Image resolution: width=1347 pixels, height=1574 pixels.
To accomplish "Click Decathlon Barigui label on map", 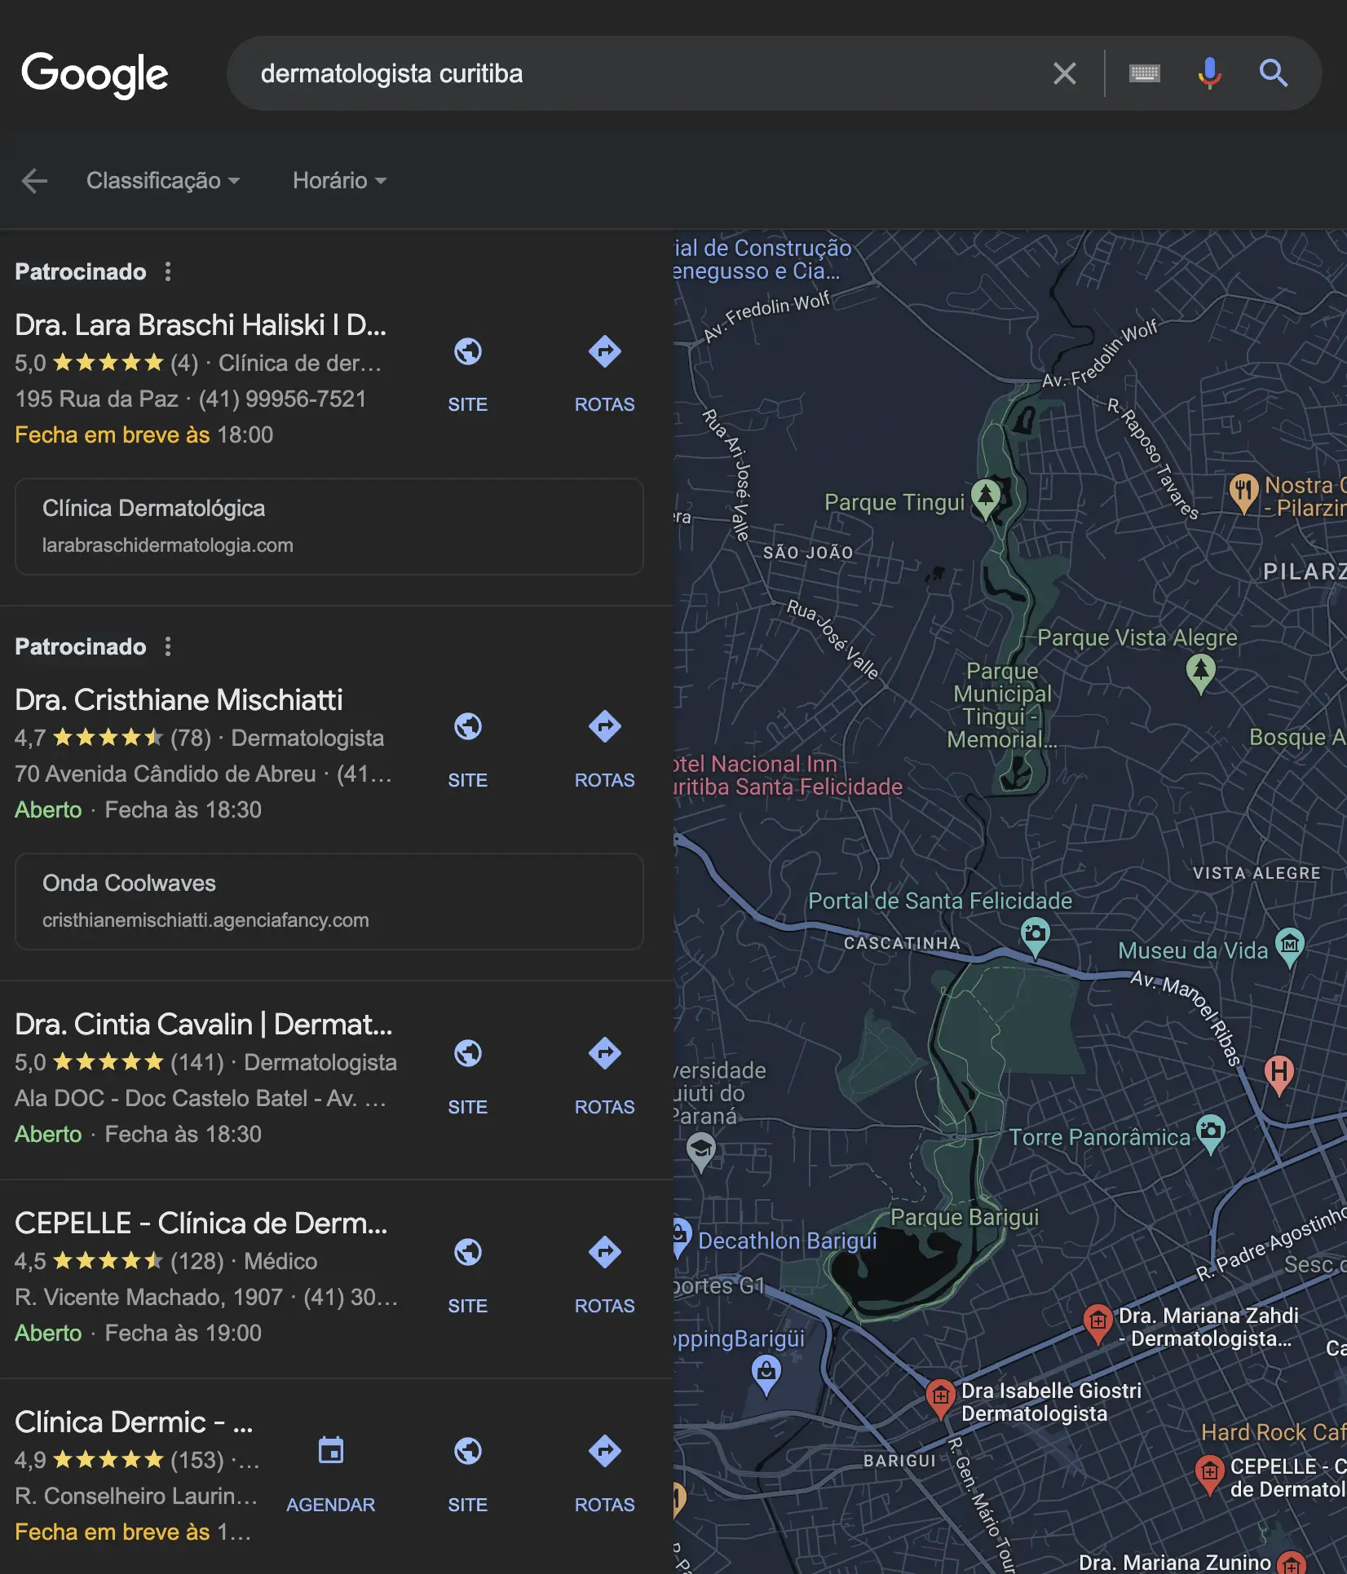I will tap(787, 1241).
